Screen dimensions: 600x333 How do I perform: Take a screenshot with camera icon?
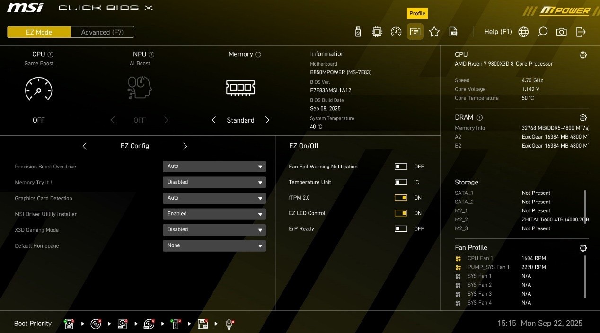pos(562,32)
